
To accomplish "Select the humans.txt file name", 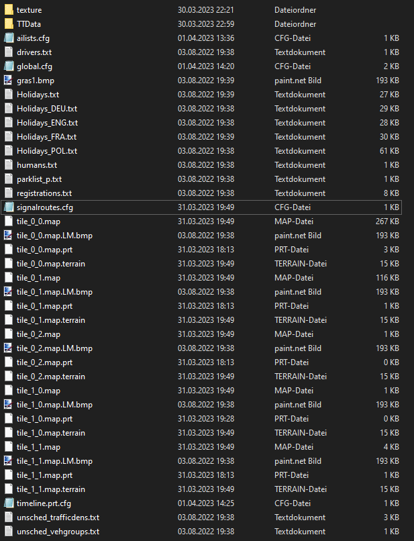I will point(37,165).
